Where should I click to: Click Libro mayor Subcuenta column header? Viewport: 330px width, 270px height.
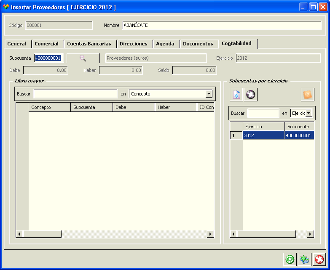pos(91,107)
